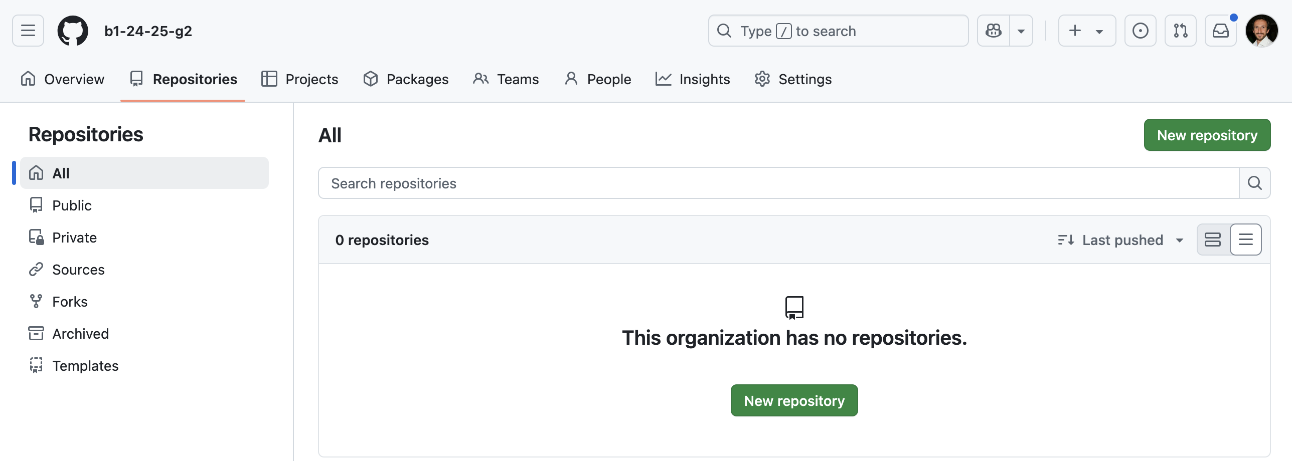Expand the Copilot dropdown arrow
The image size is (1292, 461).
point(1021,31)
